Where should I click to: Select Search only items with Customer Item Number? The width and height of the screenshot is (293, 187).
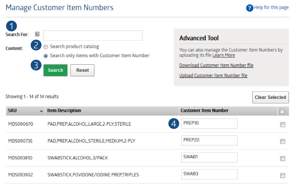pyautogui.click(x=46, y=56)
